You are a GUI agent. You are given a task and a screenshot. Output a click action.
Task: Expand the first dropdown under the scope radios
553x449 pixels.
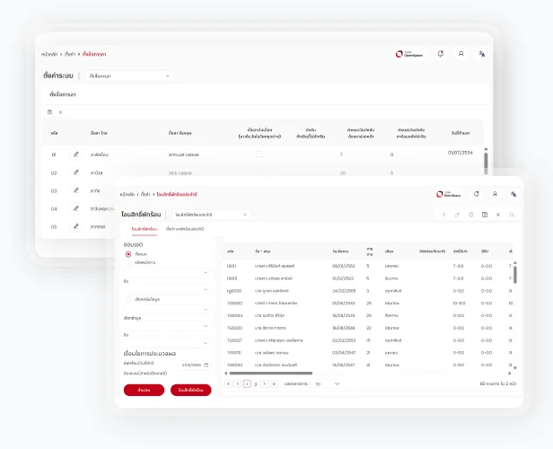[167, 273]
